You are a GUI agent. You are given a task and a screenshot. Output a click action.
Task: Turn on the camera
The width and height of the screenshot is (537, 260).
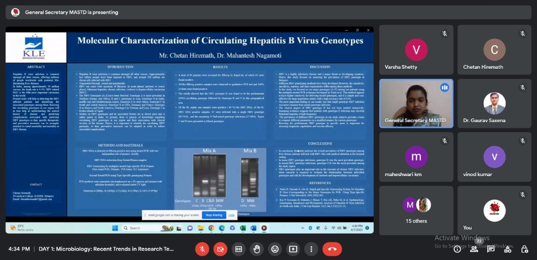pos(220,249)
